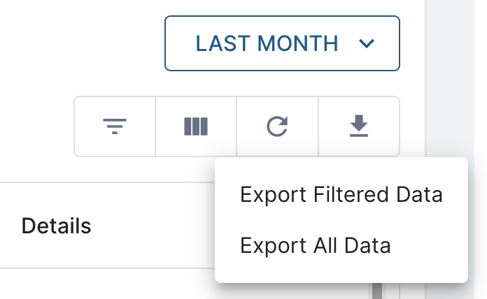Sort the table by Details

57,226
